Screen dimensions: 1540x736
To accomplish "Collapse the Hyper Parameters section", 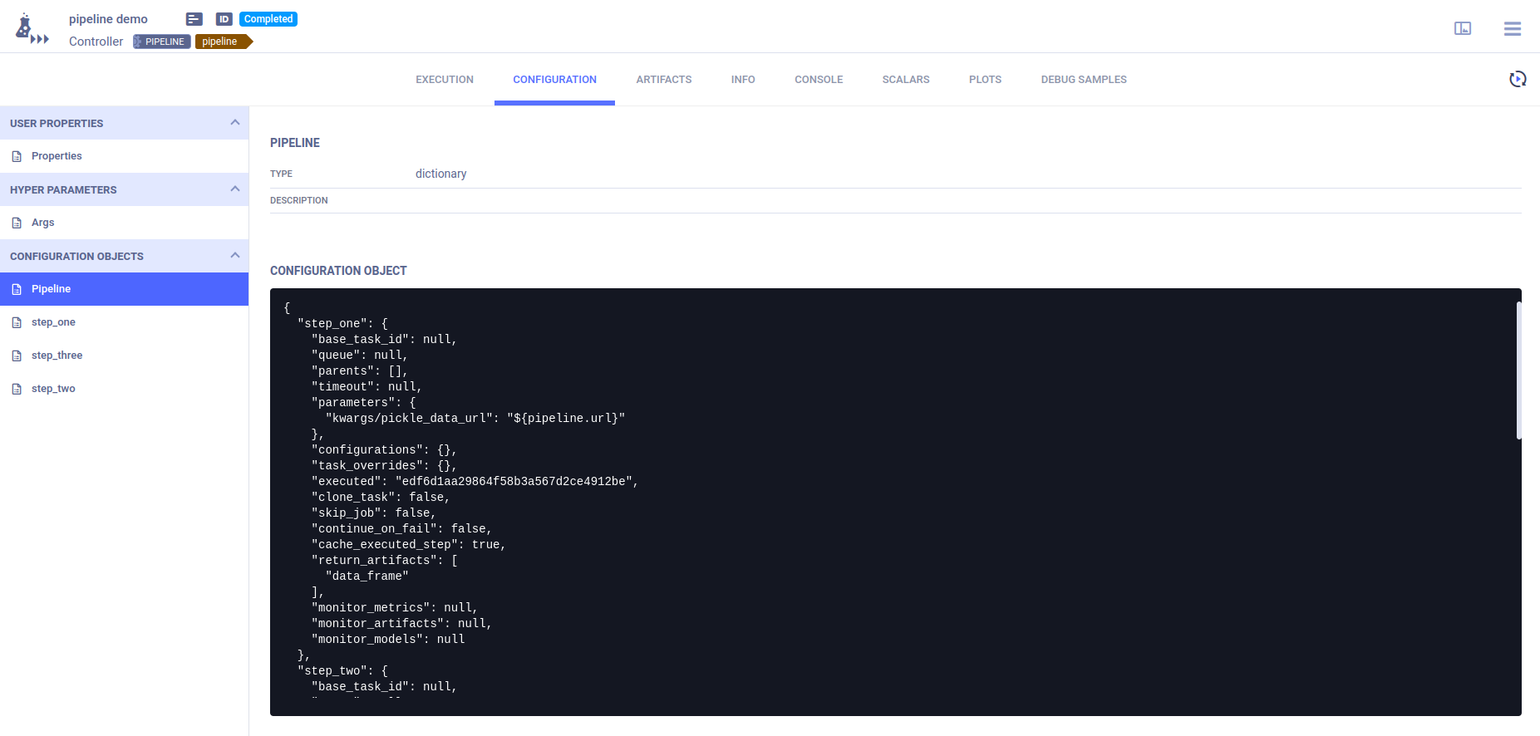I will click(x=234, y=189).
